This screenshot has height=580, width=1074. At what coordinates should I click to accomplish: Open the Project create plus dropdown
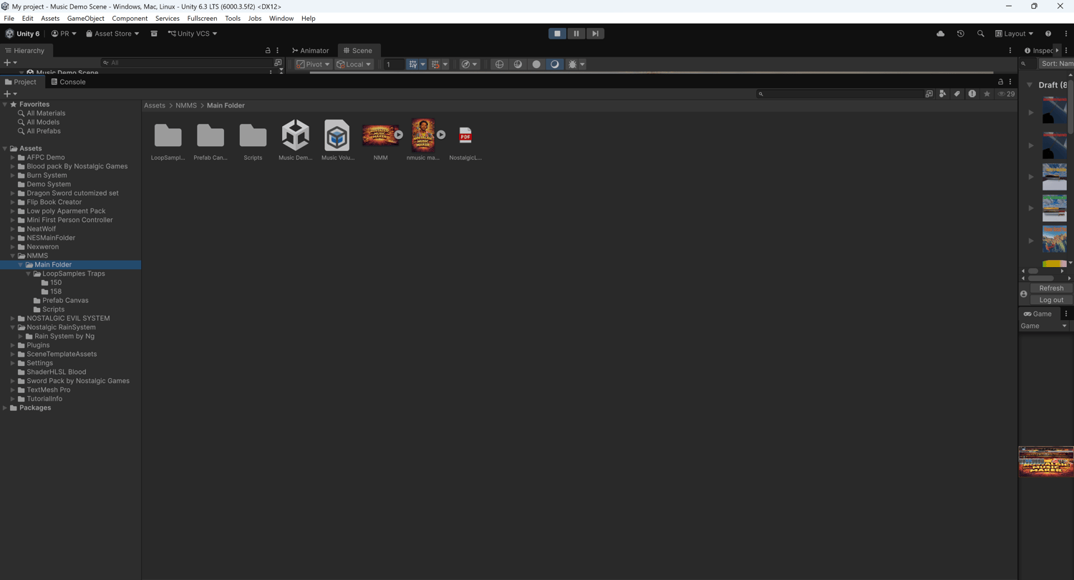[x=10, y=94]
